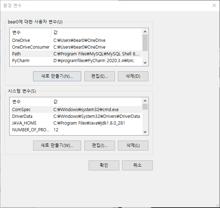Sort user variables by 값 column header
Screen dimensions: 220x208
(x=96, y=33)
